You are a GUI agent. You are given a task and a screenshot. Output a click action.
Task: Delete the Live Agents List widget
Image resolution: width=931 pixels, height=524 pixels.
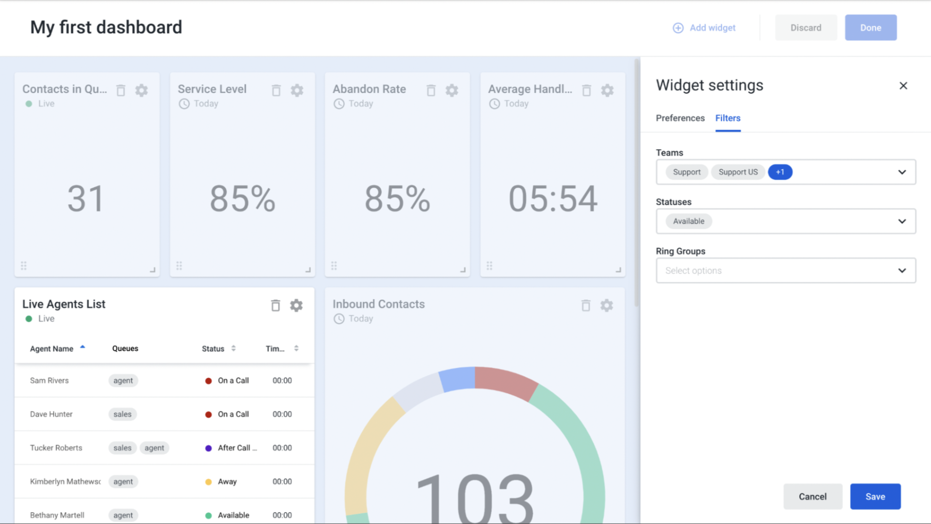click(275, 305)
